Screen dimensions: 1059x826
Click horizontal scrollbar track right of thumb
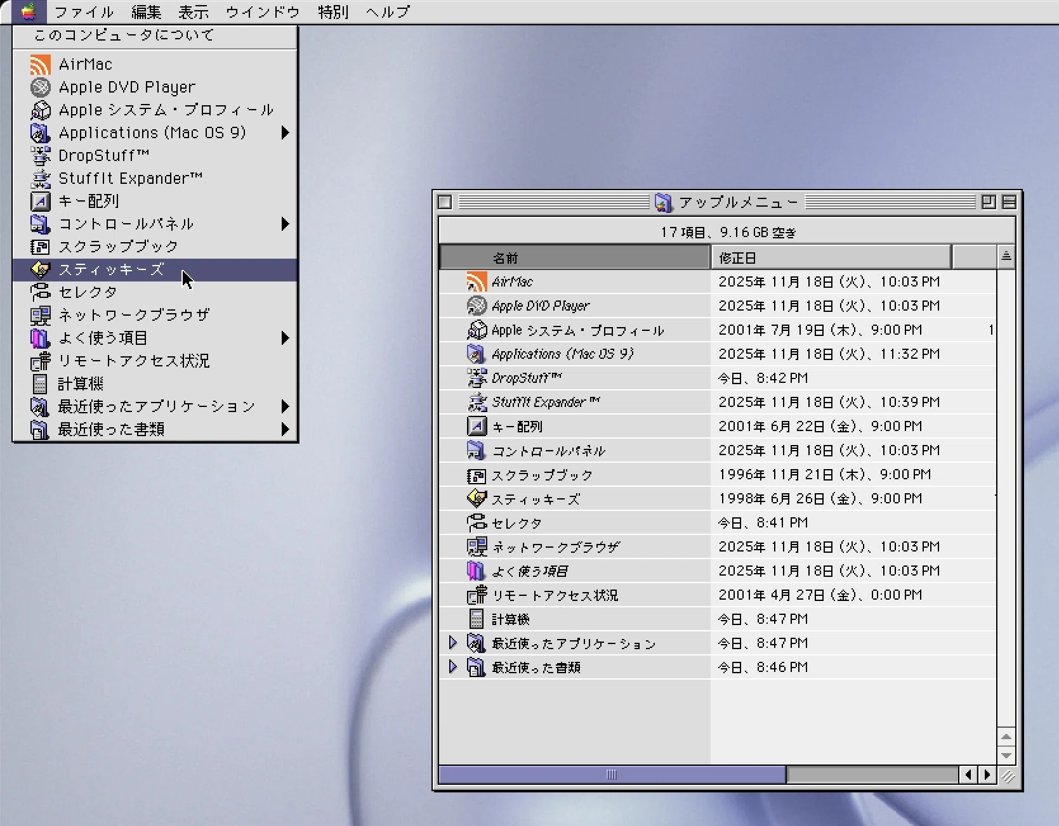click(872, 775)
